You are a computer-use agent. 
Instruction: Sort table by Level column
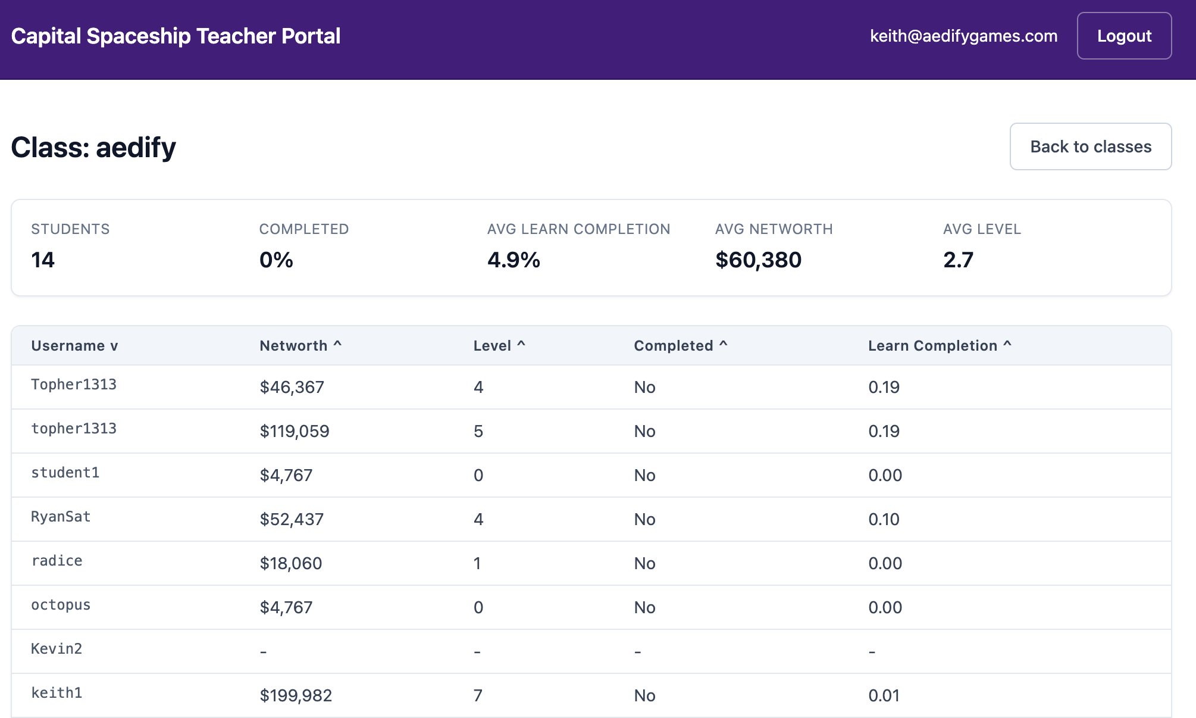pyautogui.click(x=499, y=346)
